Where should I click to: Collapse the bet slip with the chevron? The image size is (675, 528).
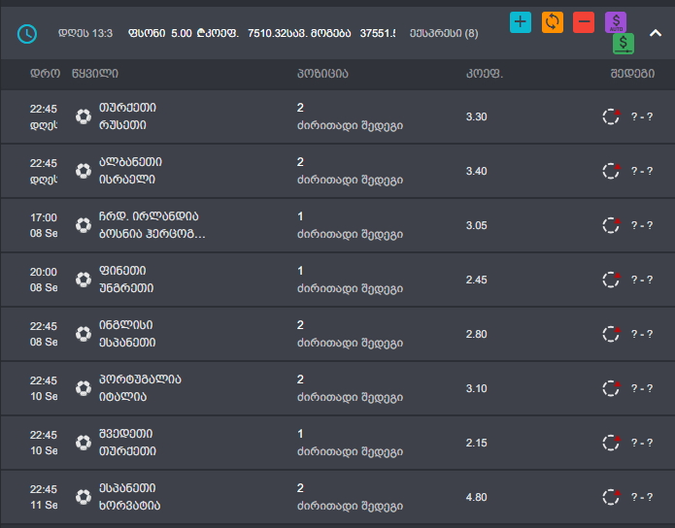click(656, 33)
